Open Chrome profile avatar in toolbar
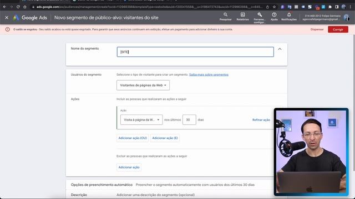 (x=344, y=7)
